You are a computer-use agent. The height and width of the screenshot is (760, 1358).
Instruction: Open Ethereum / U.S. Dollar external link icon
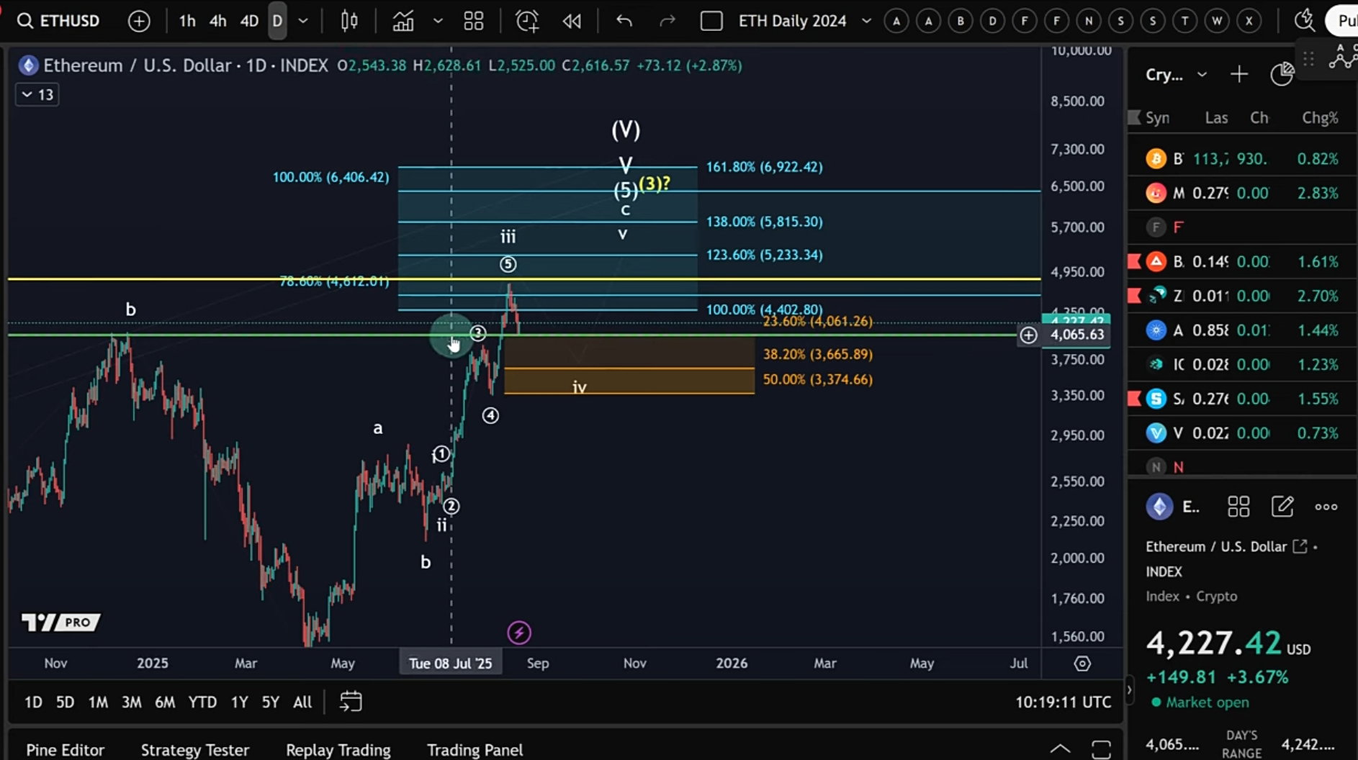[1300, 546]
